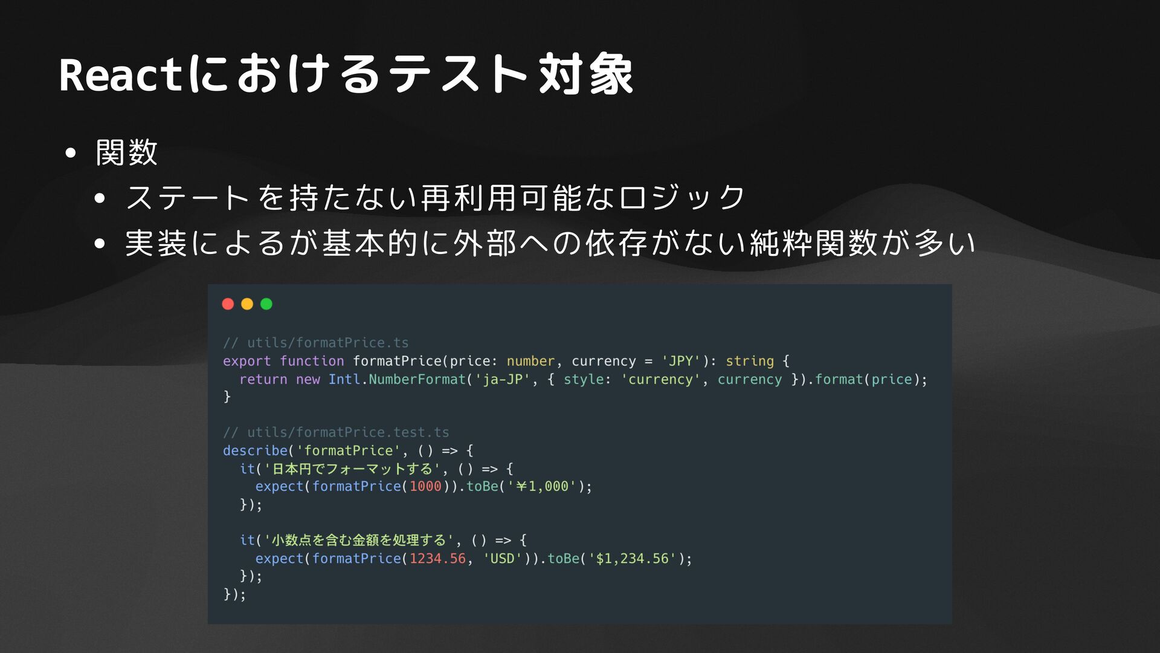Image resolution: width=1160 pixels, height=653 pixels.
Task: Click the 'USD' string argument
Action: coord(501,558)
